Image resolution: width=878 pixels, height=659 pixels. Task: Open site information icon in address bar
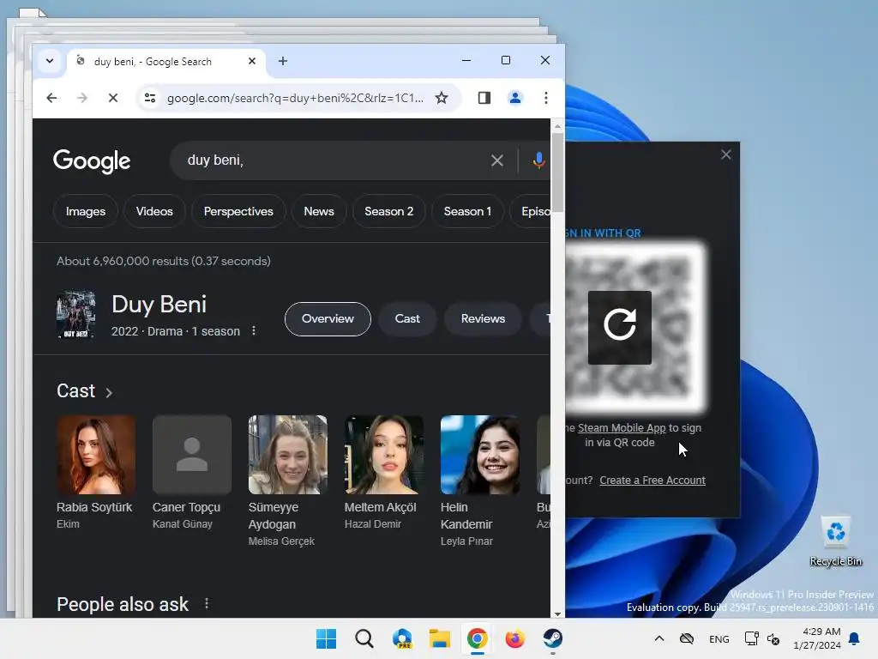tap(150, 98)
